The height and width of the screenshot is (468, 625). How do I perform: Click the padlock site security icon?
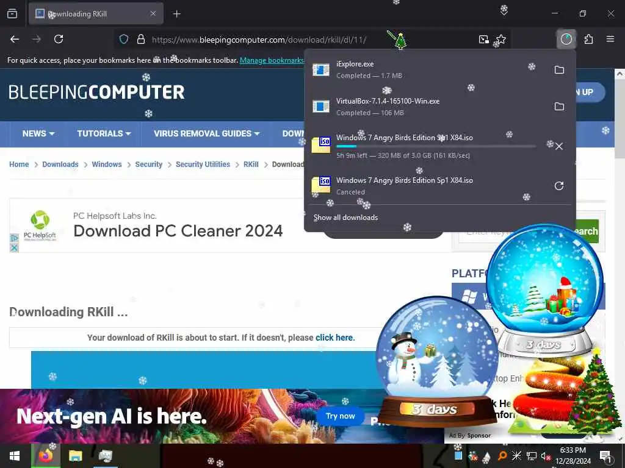(x=141, y=40)
